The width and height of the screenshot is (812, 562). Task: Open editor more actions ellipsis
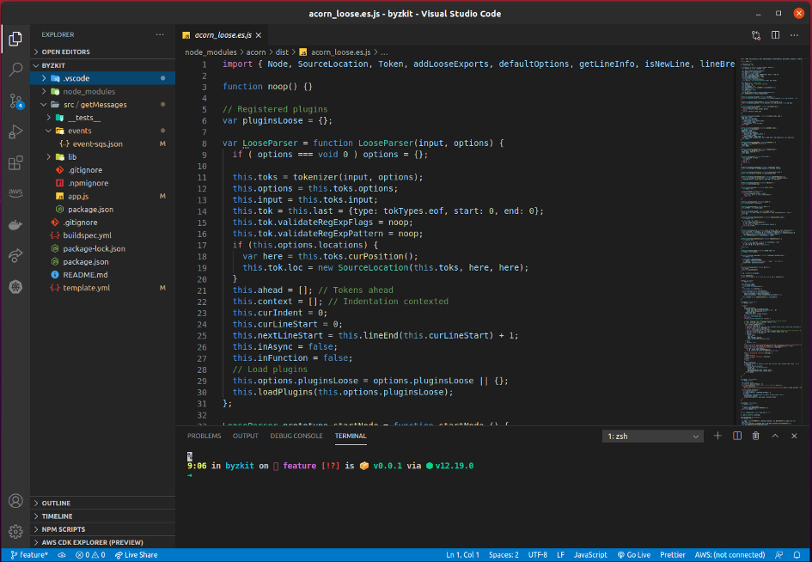[x=795, y=35]
